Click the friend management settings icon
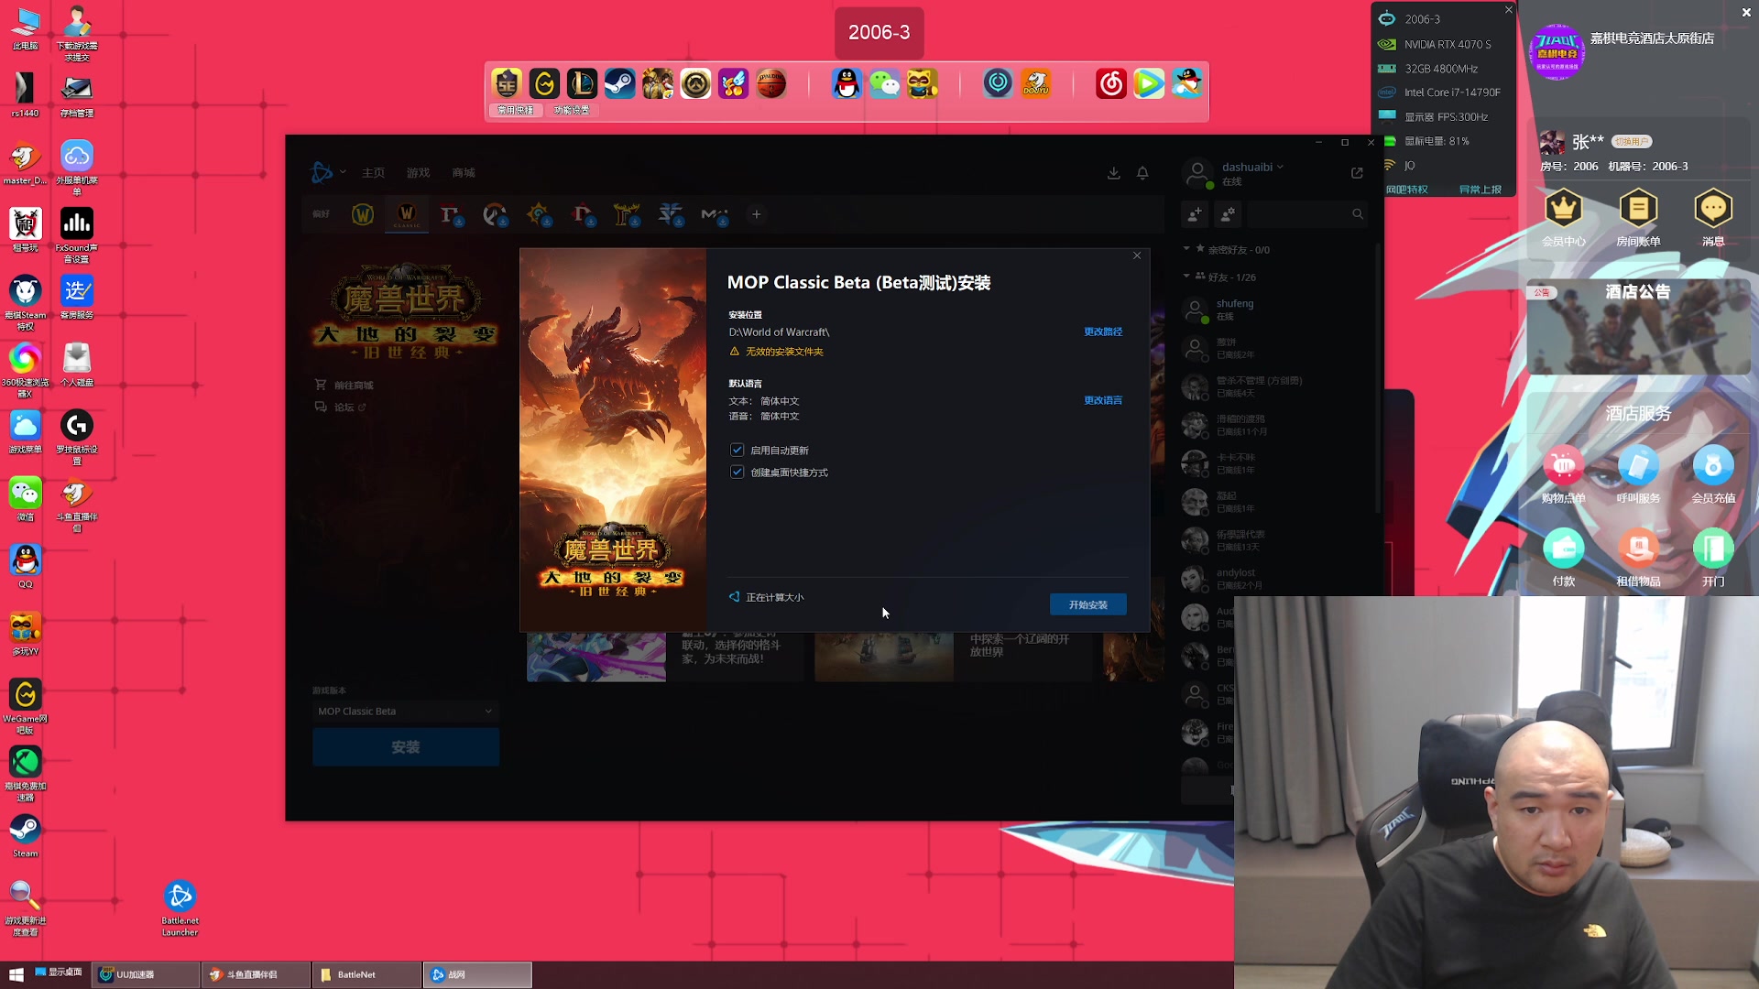 tap(1227, 214)
